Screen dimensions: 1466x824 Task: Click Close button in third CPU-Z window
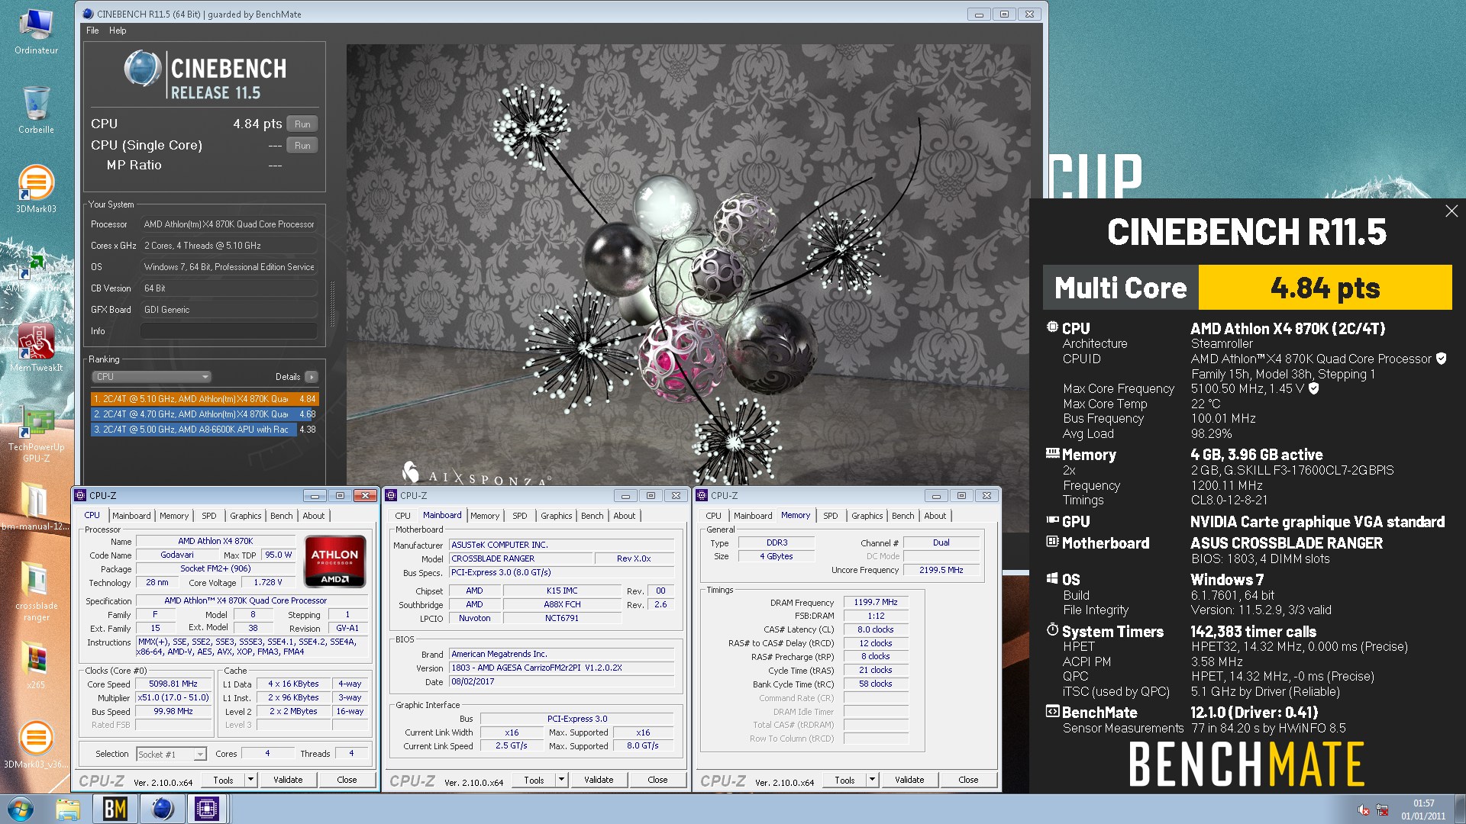(968, 780)
